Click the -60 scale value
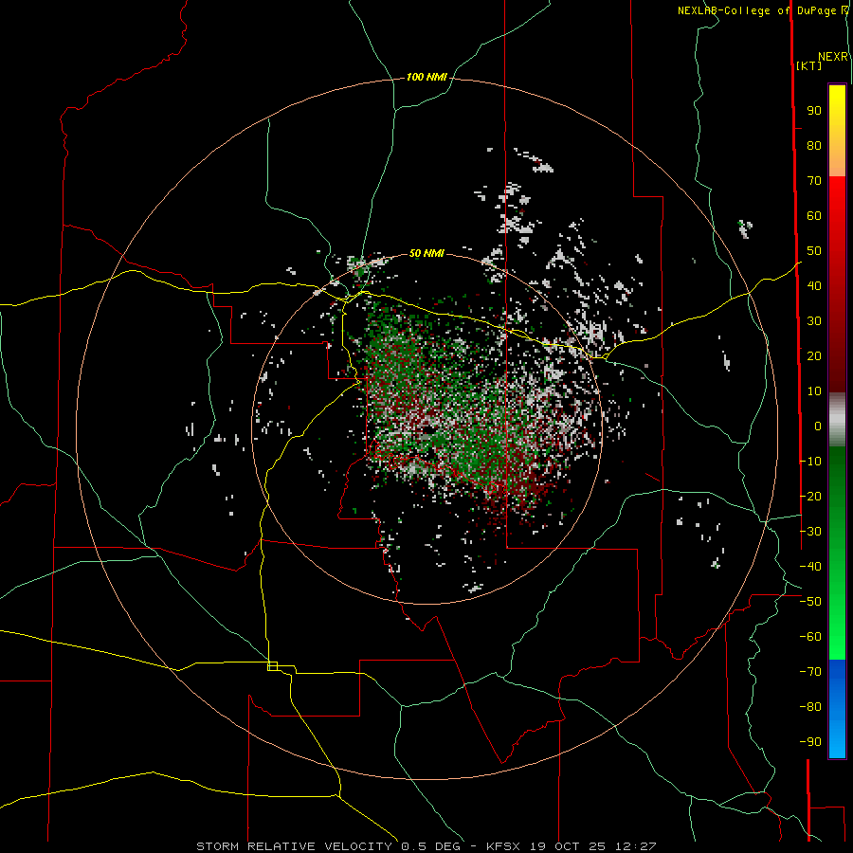 point(810,637)
